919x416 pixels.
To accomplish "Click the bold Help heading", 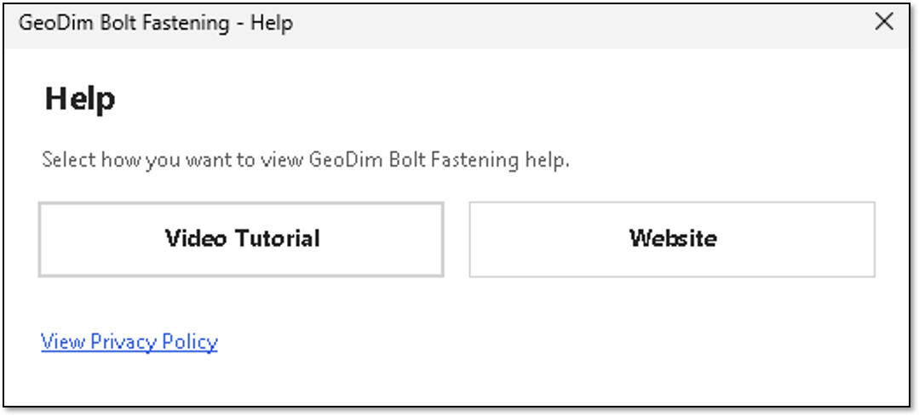I will (x=80, y=99).
